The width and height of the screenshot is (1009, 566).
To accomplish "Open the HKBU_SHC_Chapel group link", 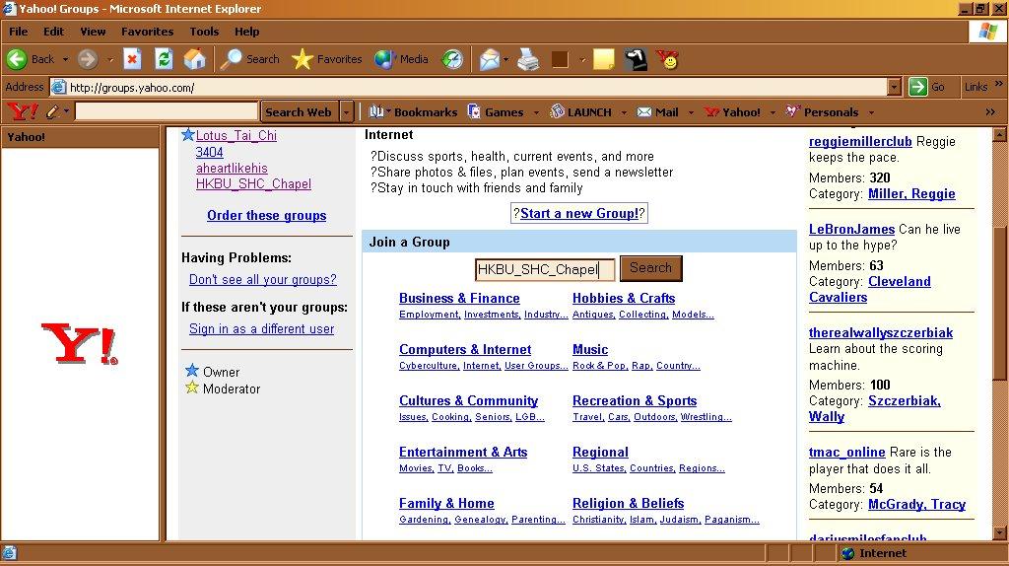I will 253,183.
